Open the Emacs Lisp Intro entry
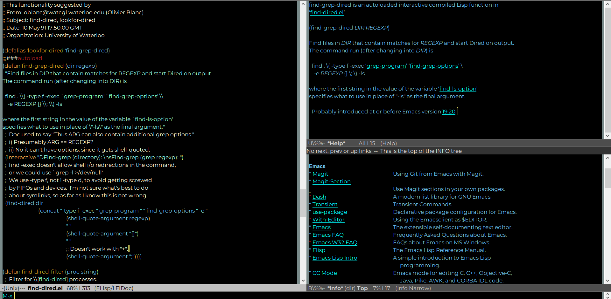Viewport: 611px width, 299px height. (x=335, y=258)
